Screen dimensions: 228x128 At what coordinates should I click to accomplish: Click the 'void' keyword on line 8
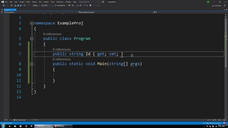pos(90,64)
